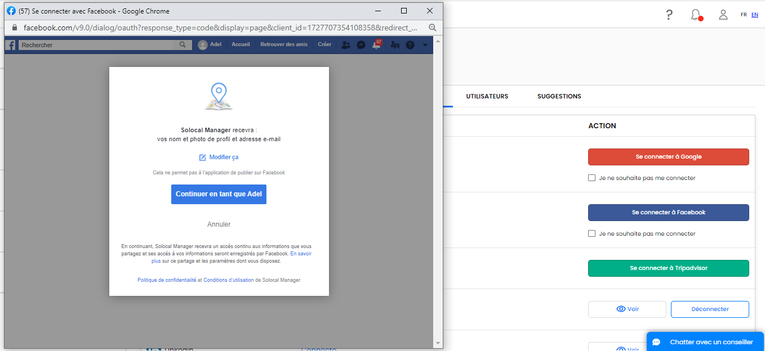Click Continuer en tant que Adel
The width and height of the screenshot is (765, 351).
pyautogui.click(x=219, y=194)
